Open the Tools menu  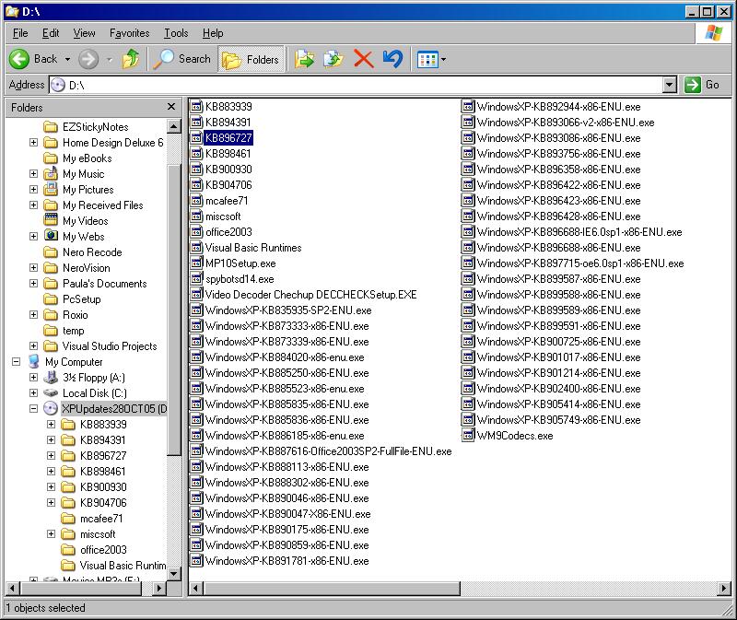coord(176,33)
